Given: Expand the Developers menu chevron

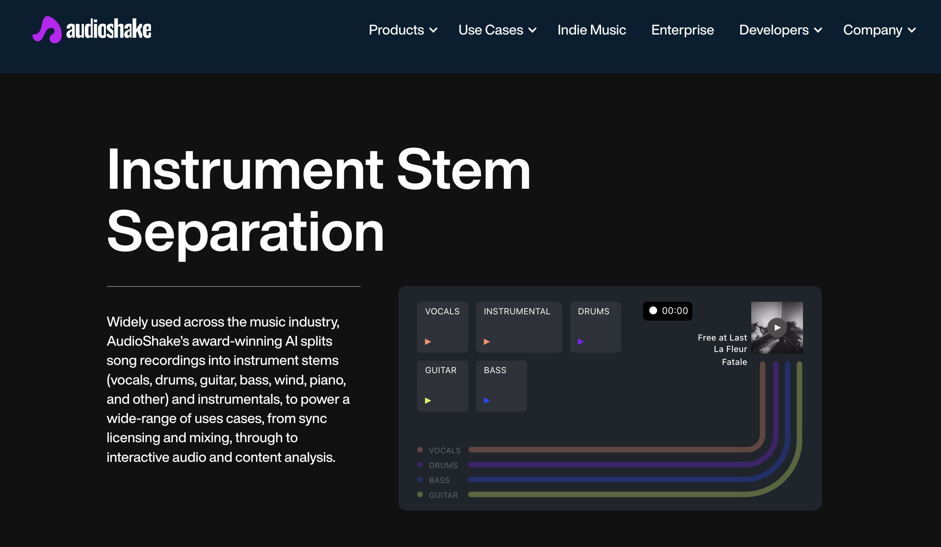Looking at the screenshot, I should point(818,30).
